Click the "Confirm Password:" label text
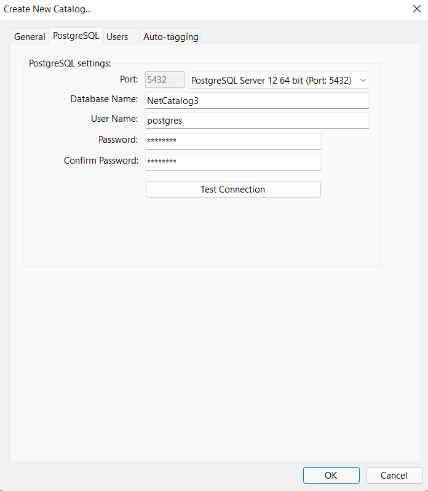This screenshot has height=491, width=428. pos(101,161)
